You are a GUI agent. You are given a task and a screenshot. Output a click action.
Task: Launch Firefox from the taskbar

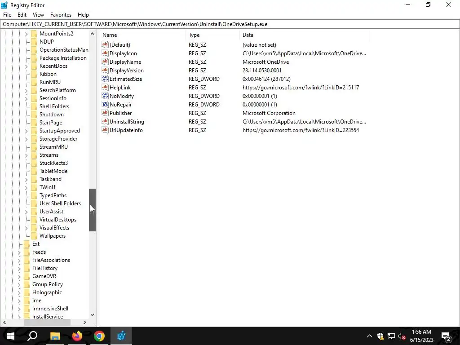click(77, 336)
